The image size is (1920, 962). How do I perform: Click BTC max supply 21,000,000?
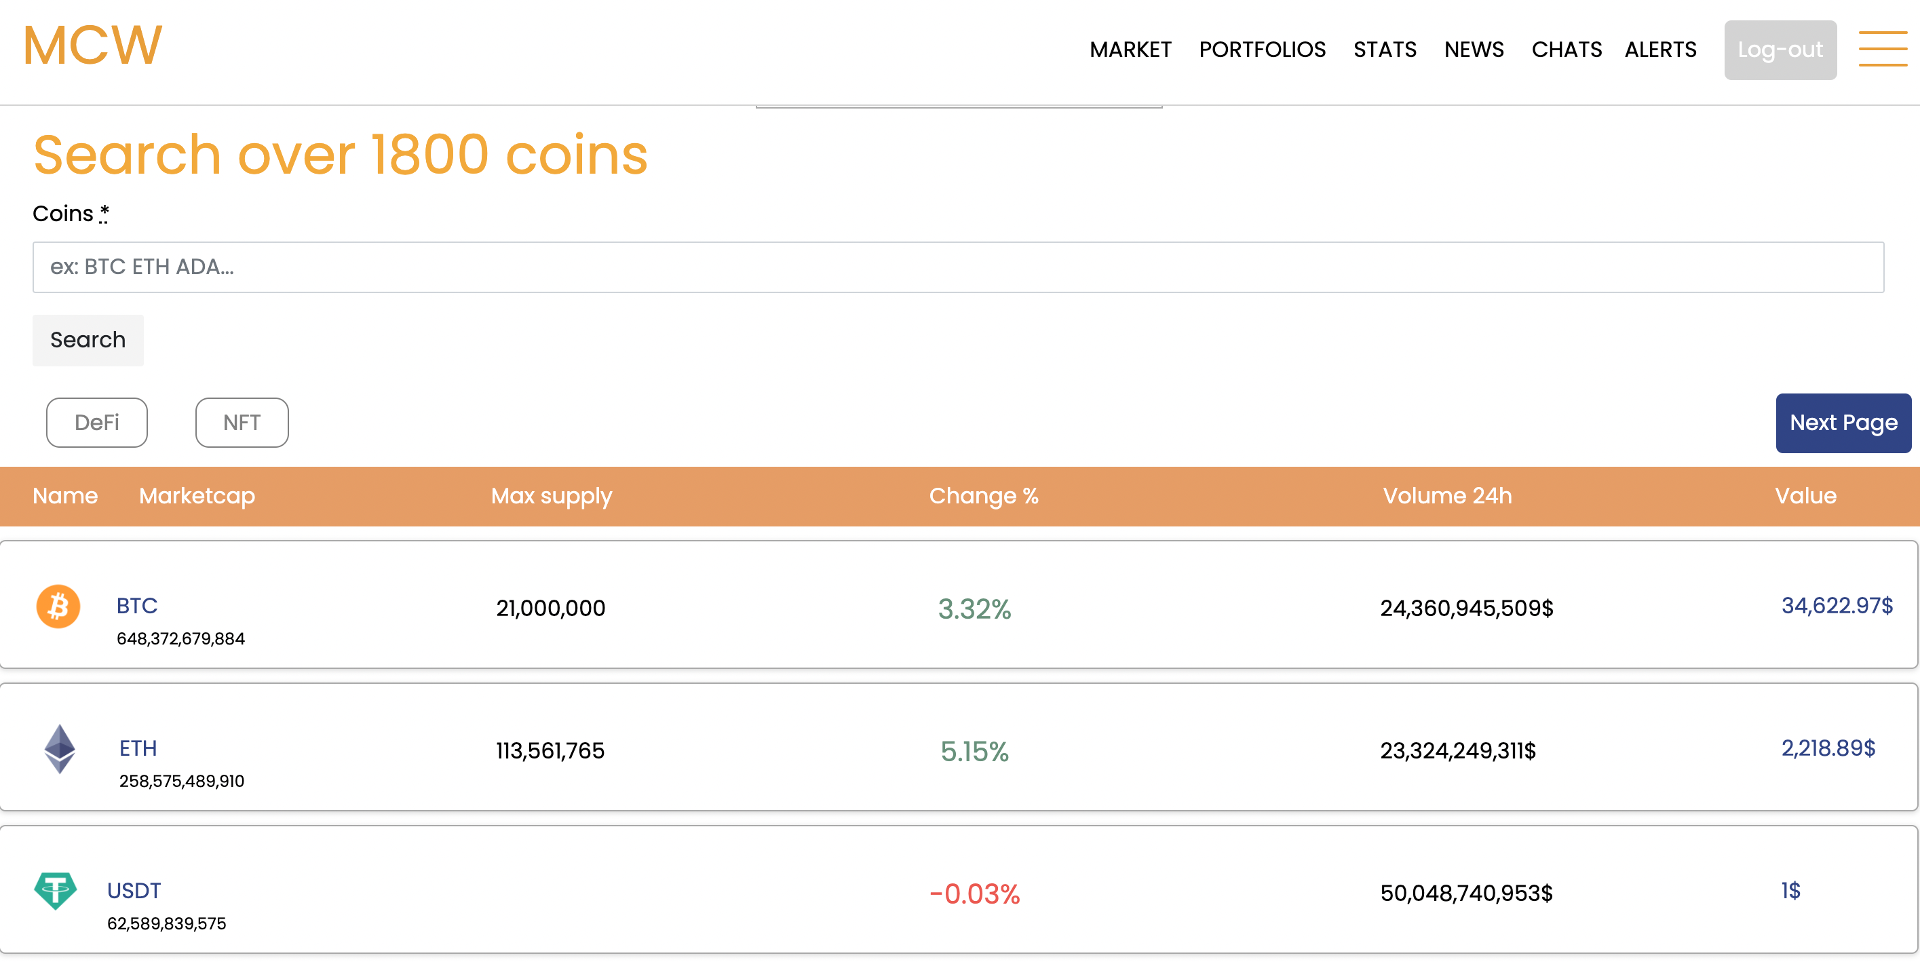pos(551,608)
